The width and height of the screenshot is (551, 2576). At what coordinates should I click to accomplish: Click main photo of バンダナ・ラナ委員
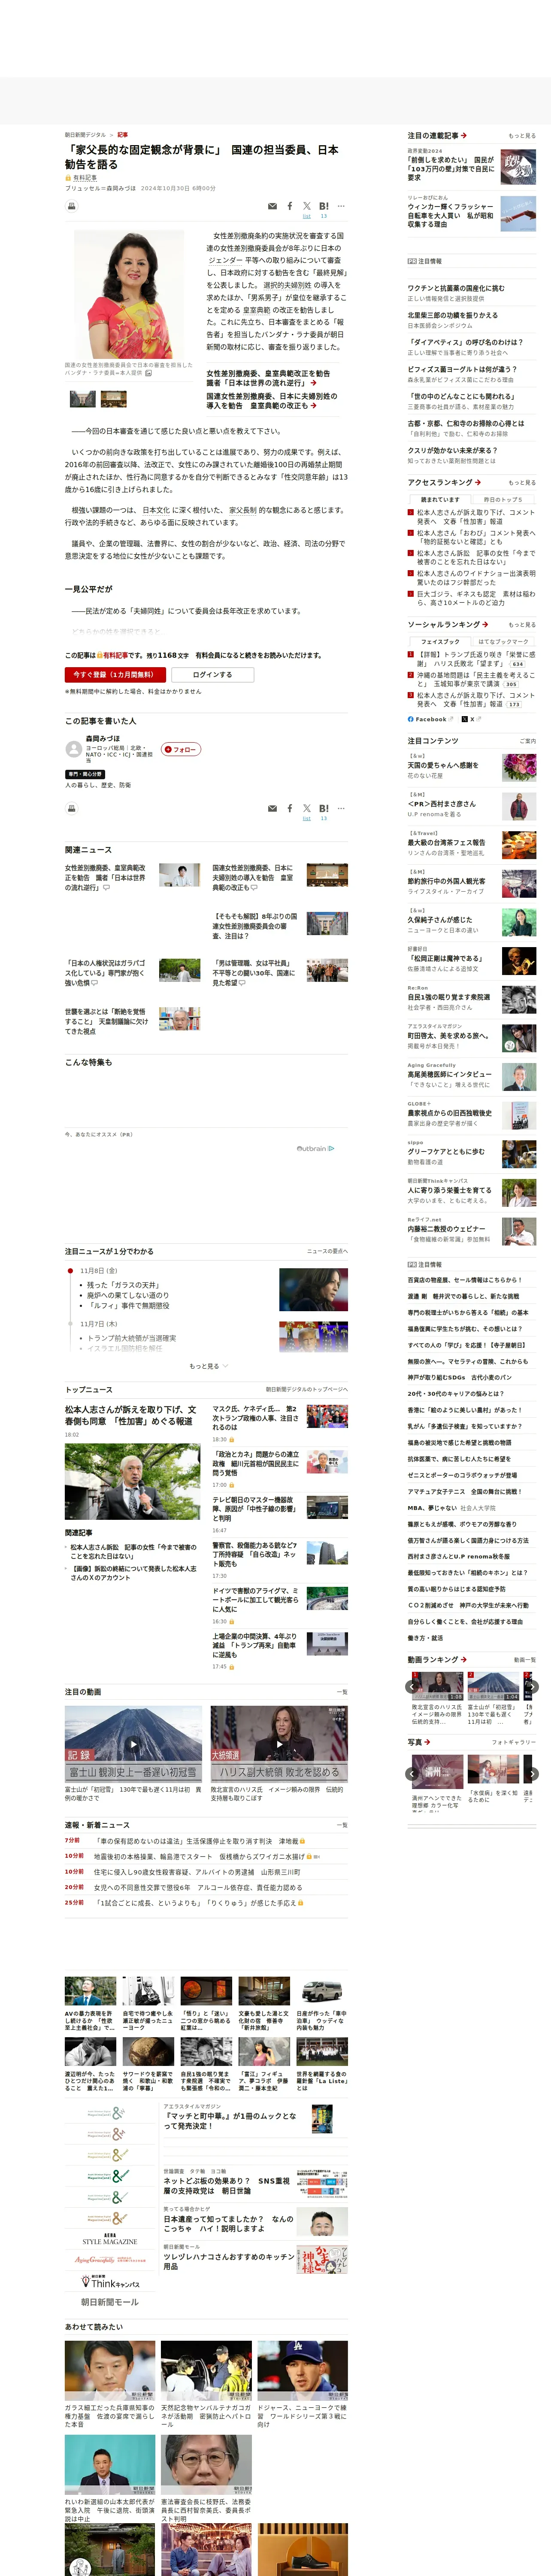[x=130, y=294]
